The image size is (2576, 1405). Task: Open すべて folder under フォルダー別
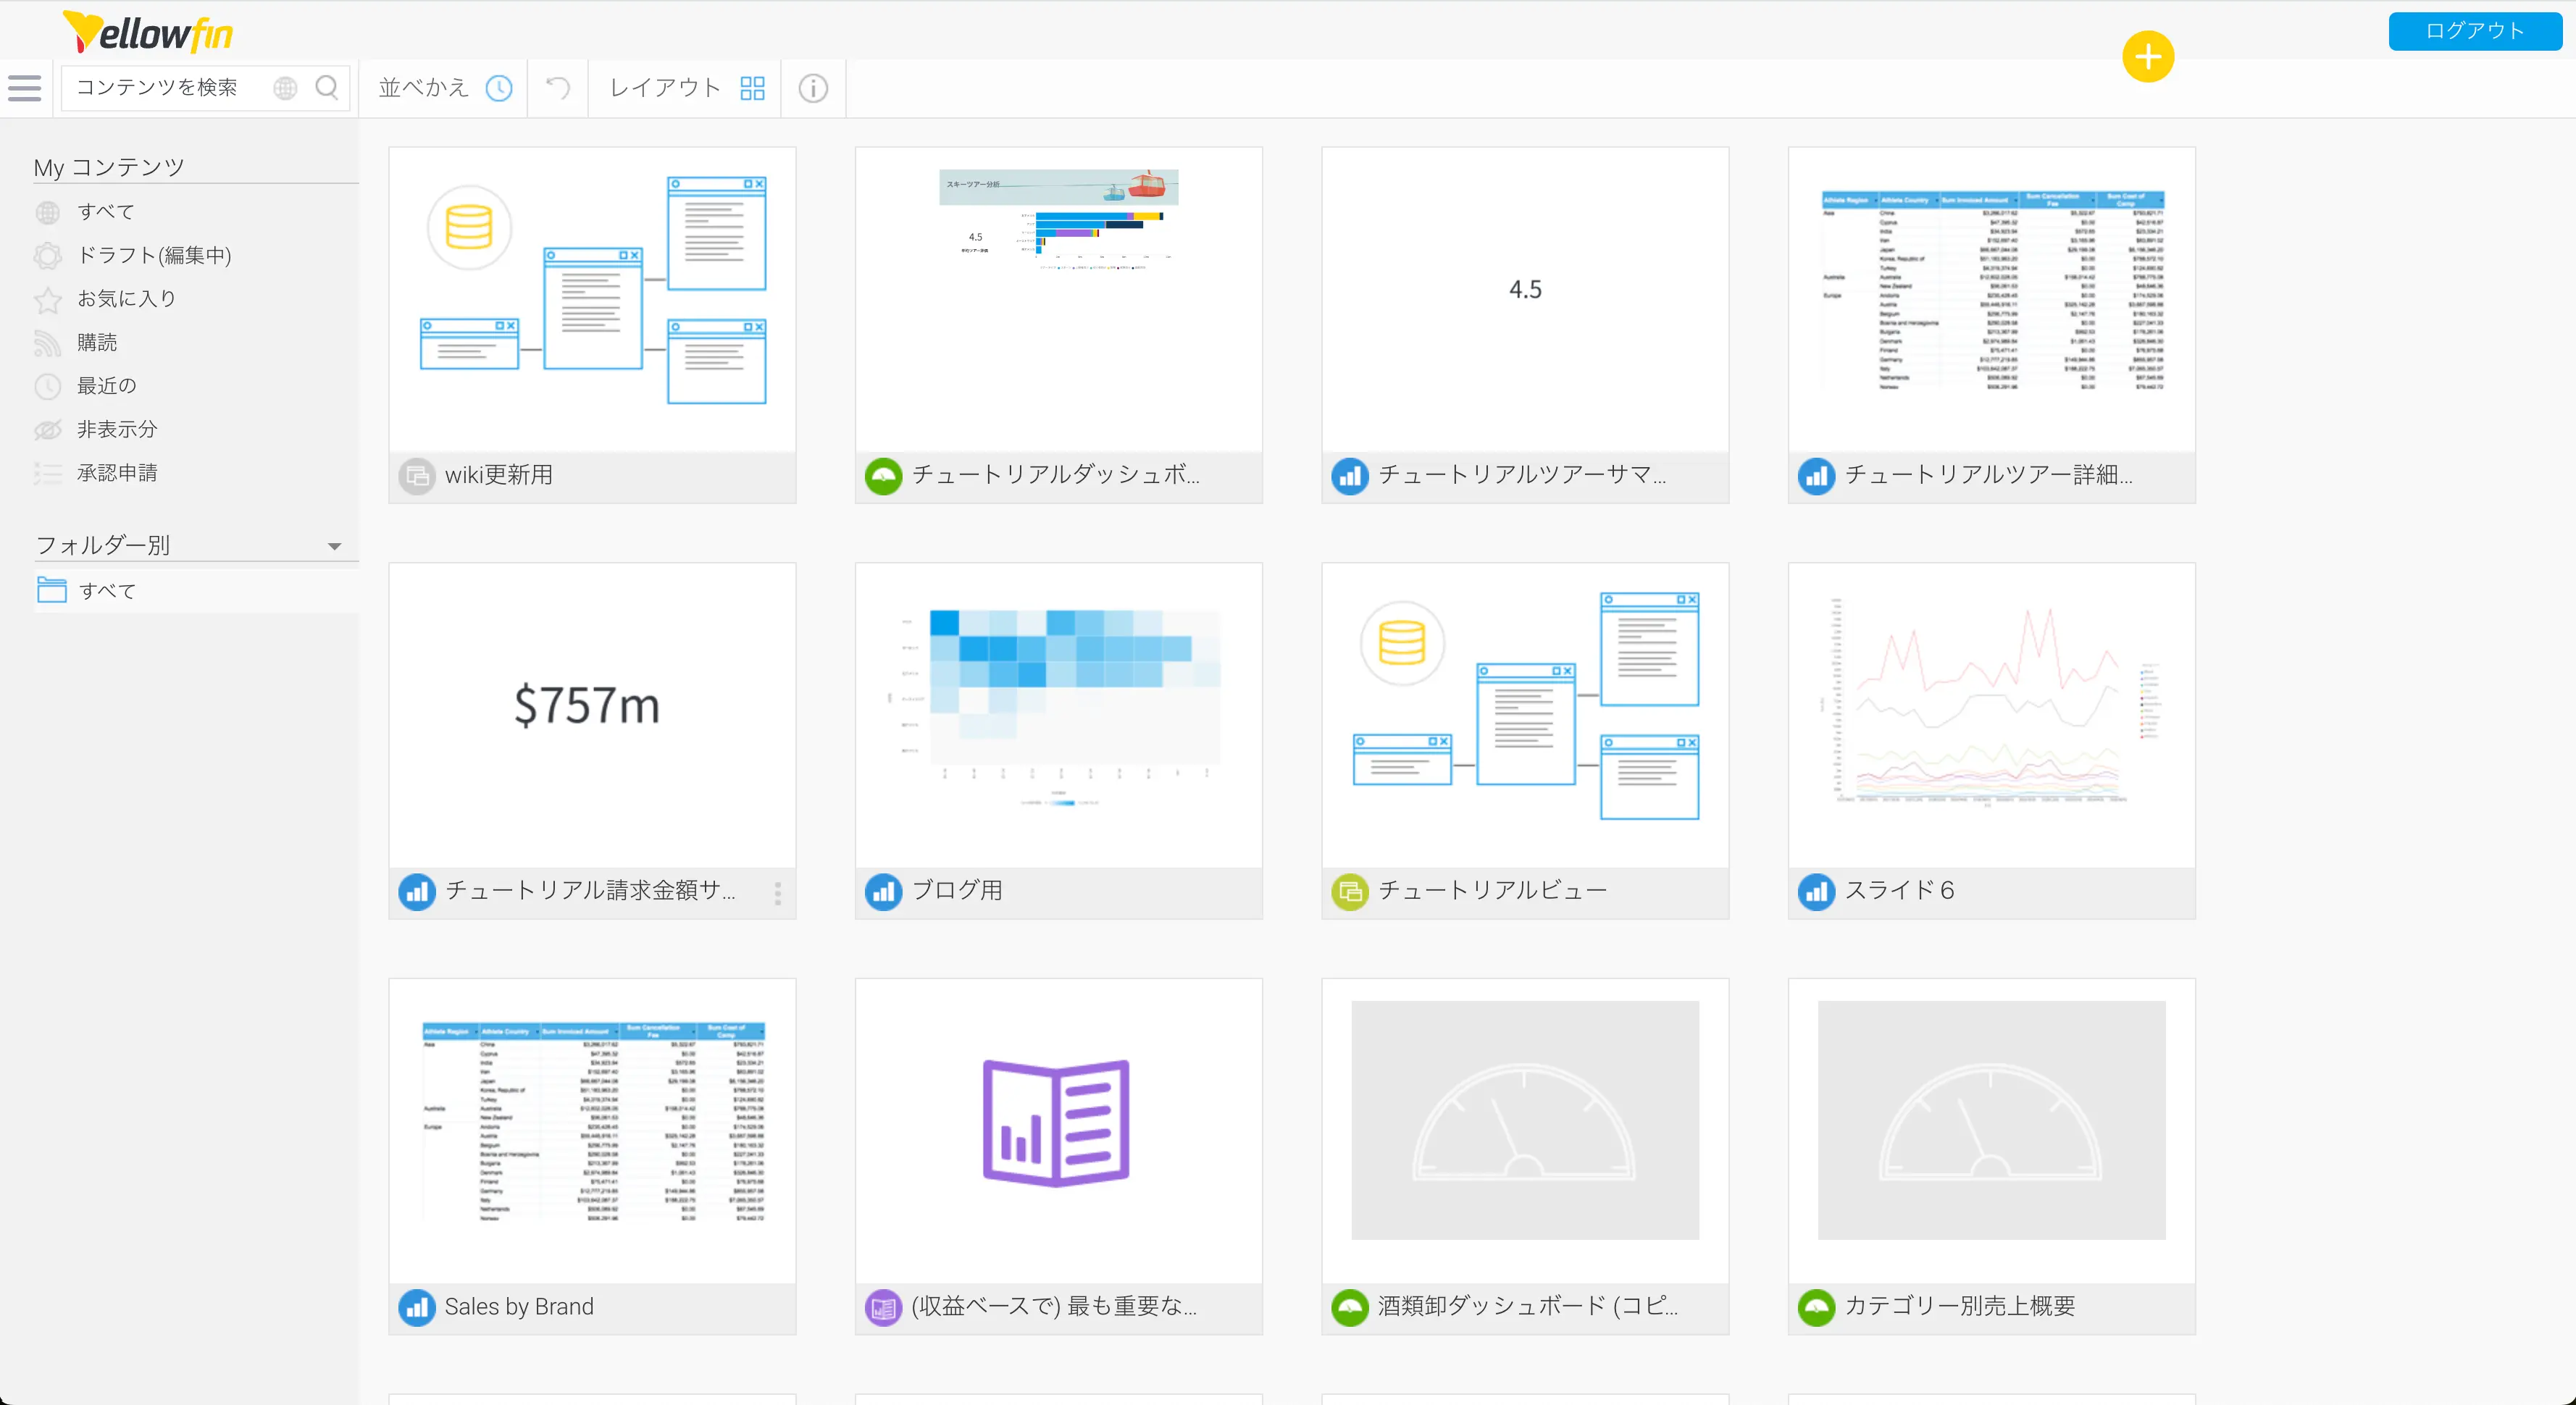107,590
